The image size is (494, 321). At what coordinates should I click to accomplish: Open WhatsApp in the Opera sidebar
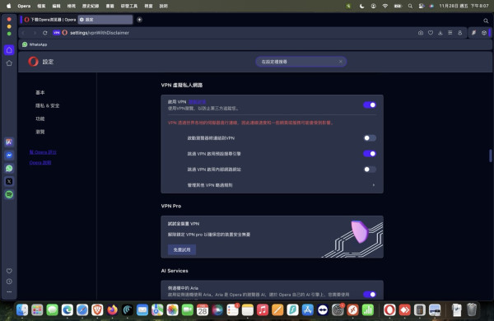[x=9, y=168]
